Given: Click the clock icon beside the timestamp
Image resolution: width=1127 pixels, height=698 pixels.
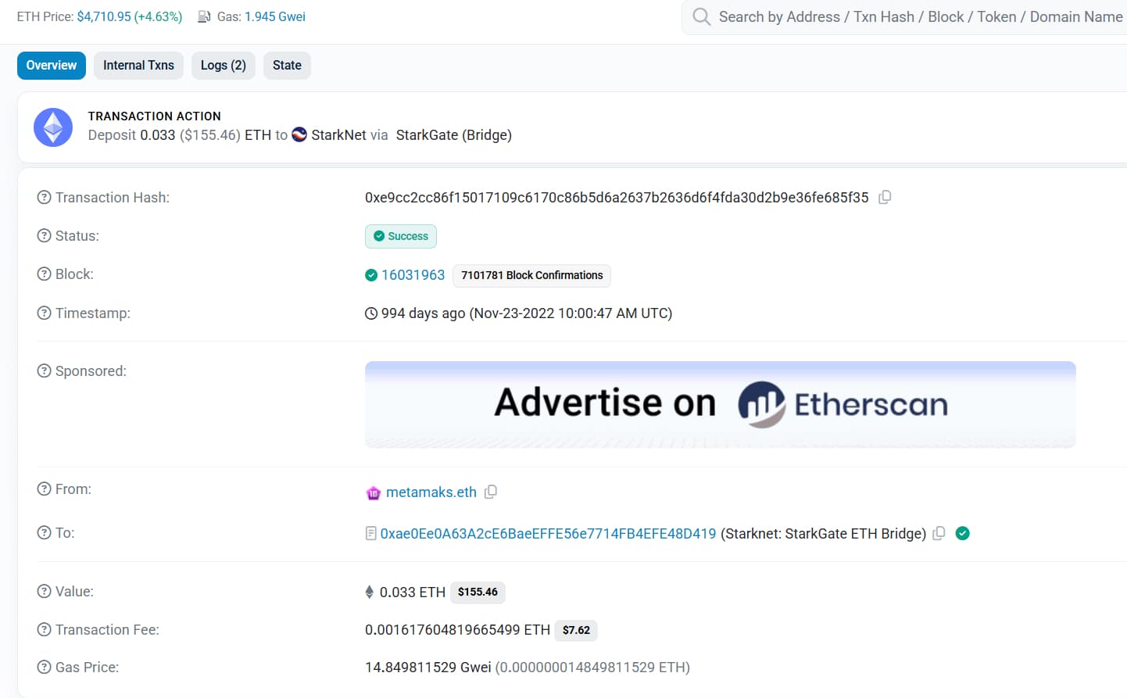Looking at the screenshot, I should tap(370, 313).
